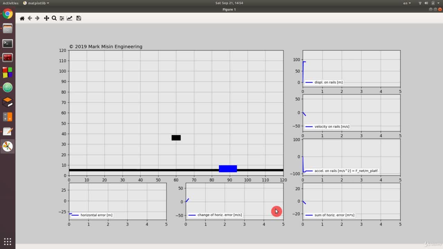Click 'sum of horiz. error [m*s]' legend
Screen dimensions: 443x249
(329, 215)
